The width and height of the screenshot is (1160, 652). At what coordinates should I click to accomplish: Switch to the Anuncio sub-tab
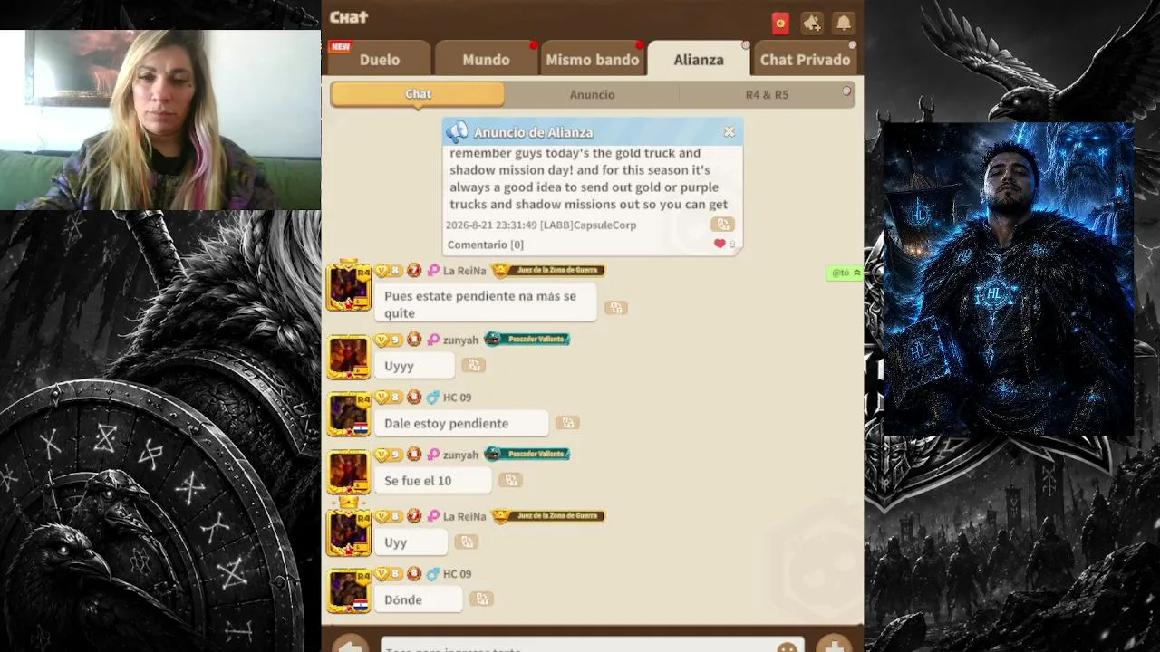(592, 94)
